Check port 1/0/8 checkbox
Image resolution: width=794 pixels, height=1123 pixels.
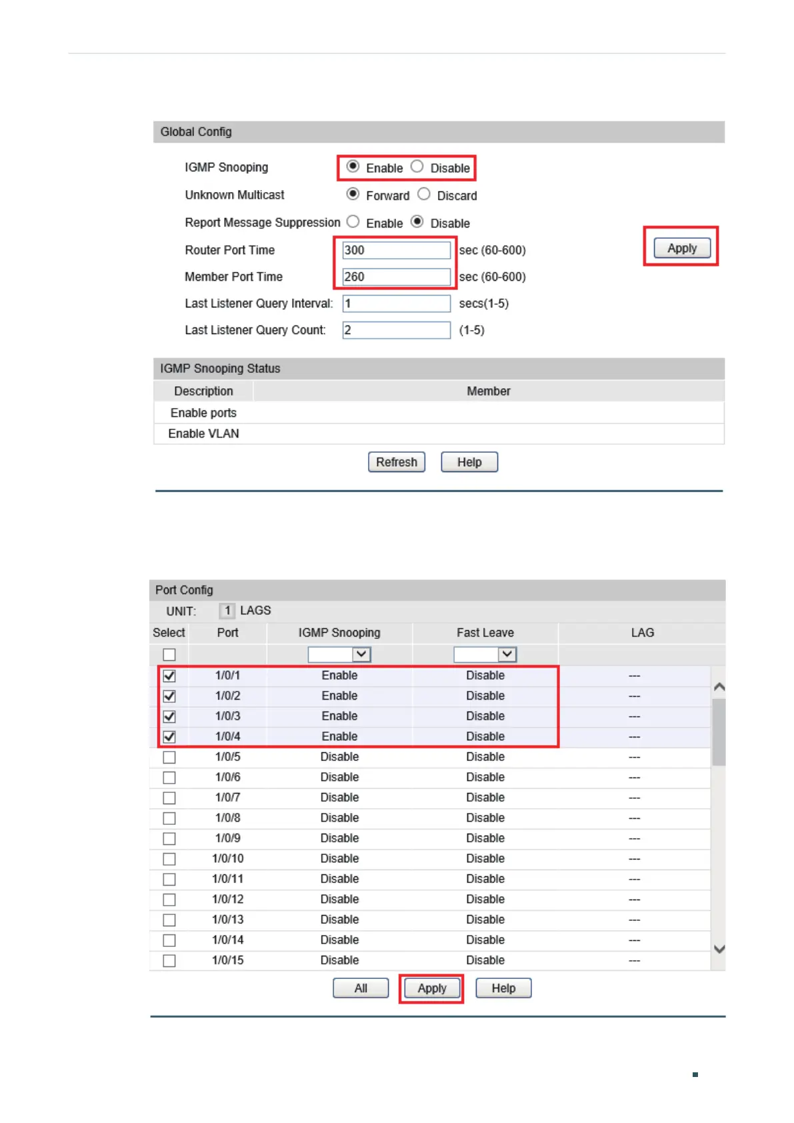pyautogui.click(x=169, y=818)
